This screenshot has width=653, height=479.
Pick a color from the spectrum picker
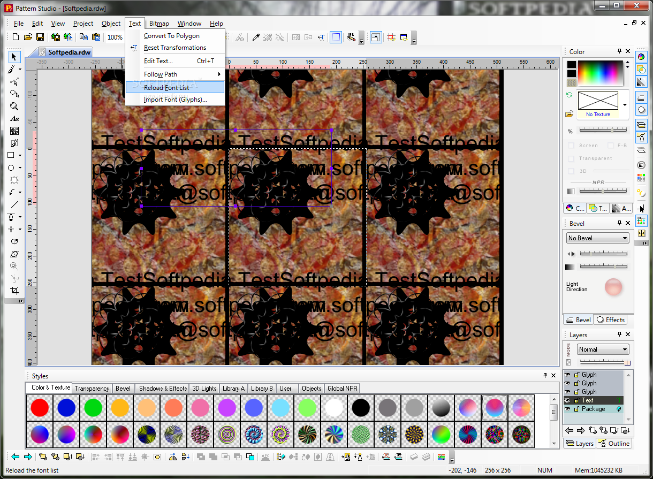click(600, 73)
